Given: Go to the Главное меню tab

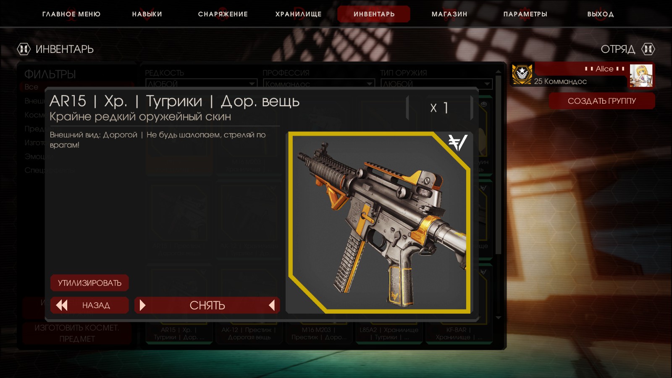Looking at the screenshot, I should 71,14.
